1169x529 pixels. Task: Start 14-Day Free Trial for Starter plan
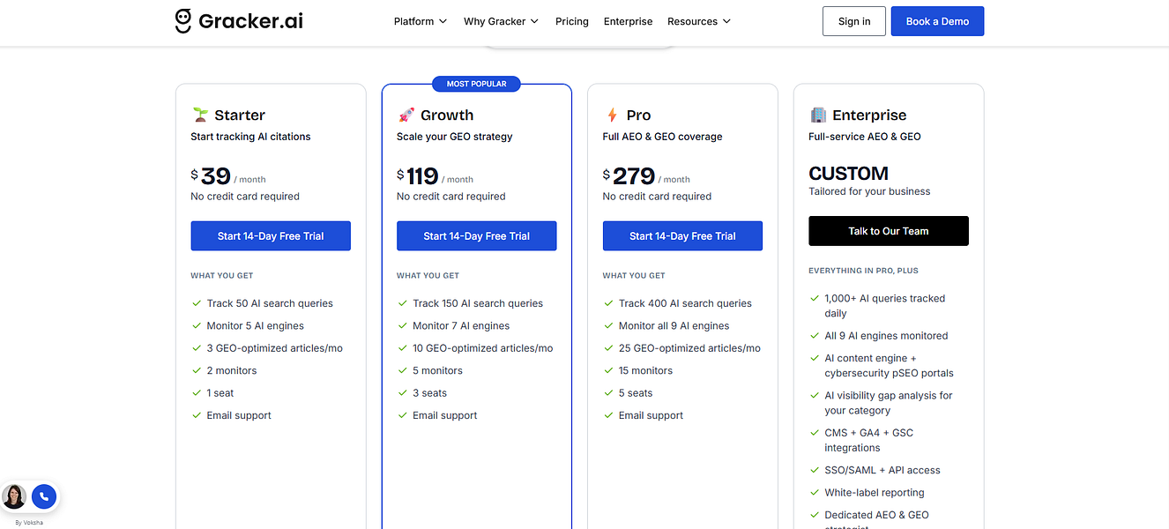(x=271, y=235)
